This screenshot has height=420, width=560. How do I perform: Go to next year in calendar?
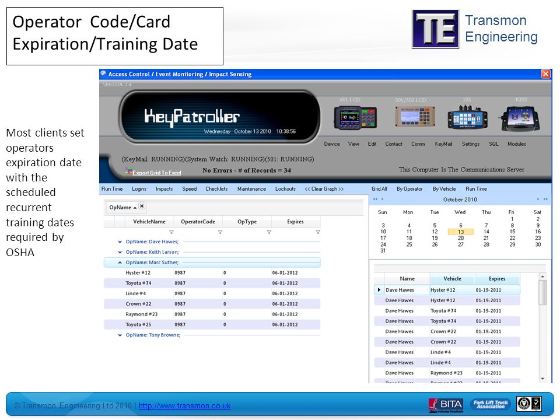[x=545, y=199]
